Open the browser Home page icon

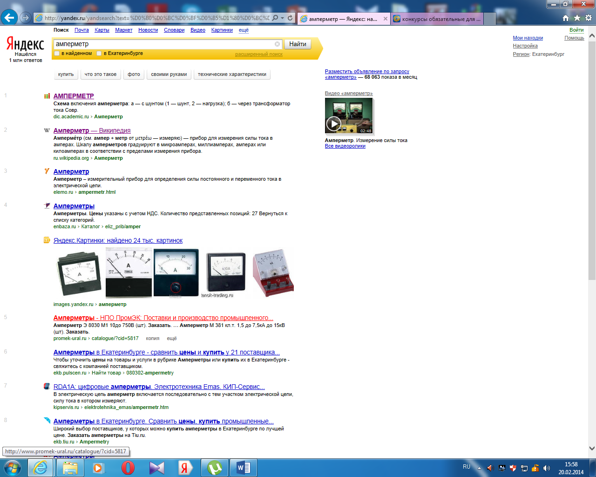coord(566,18)
